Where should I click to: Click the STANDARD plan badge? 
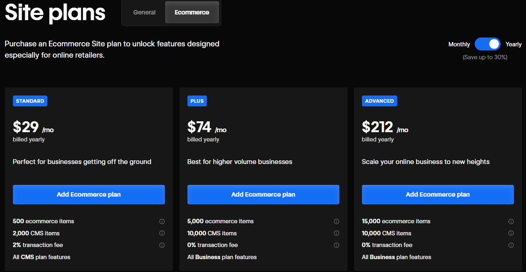coord(30,101)
